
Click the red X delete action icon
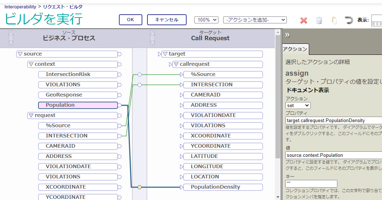[304, 20]
